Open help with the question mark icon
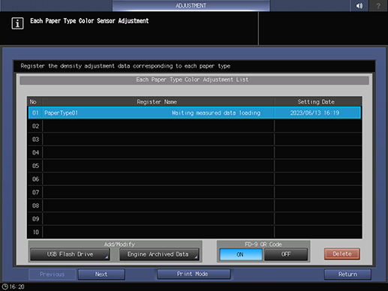Screen dimensions: 388x291 click(x=378, y=5)
